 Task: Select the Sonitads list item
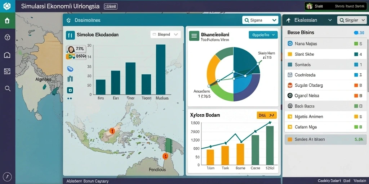click(x=325, y=65)
